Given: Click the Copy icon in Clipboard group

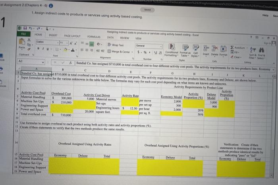Looking at the screenshot, I should pos(29,44).
